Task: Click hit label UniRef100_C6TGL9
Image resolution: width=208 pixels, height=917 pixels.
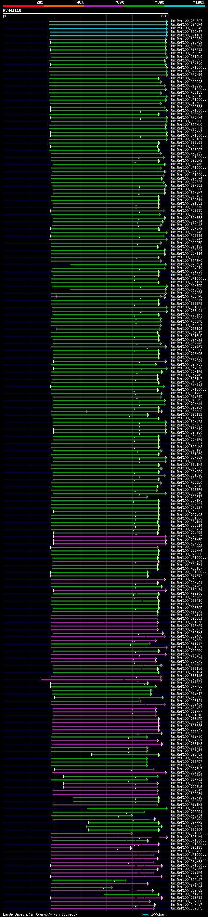Action: click(187, 57)
